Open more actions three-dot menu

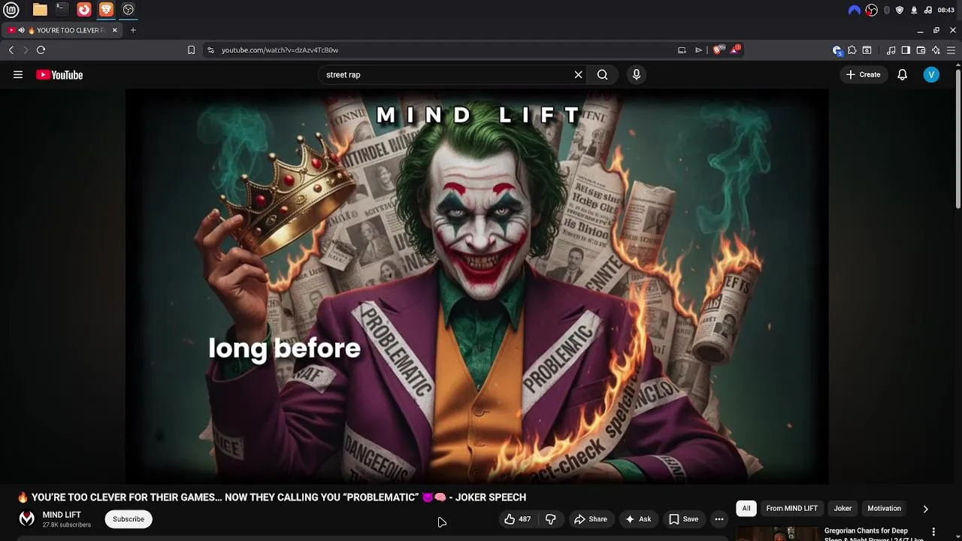[x=719, y=519]
